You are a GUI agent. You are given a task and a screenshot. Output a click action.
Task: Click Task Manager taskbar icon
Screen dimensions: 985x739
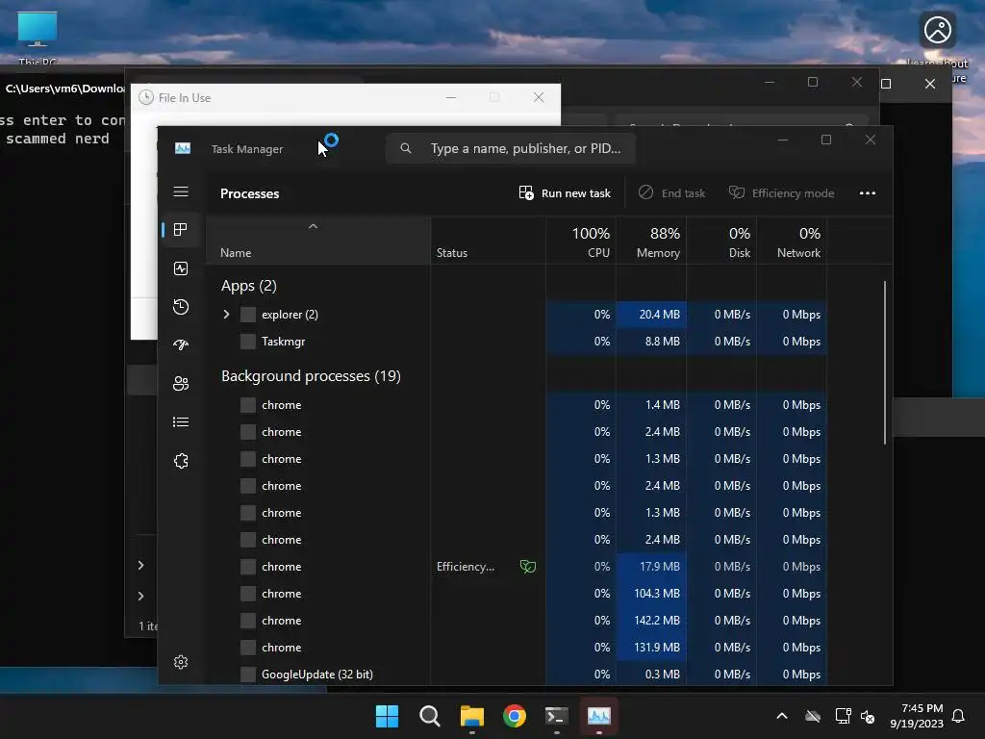pos(598,716)
